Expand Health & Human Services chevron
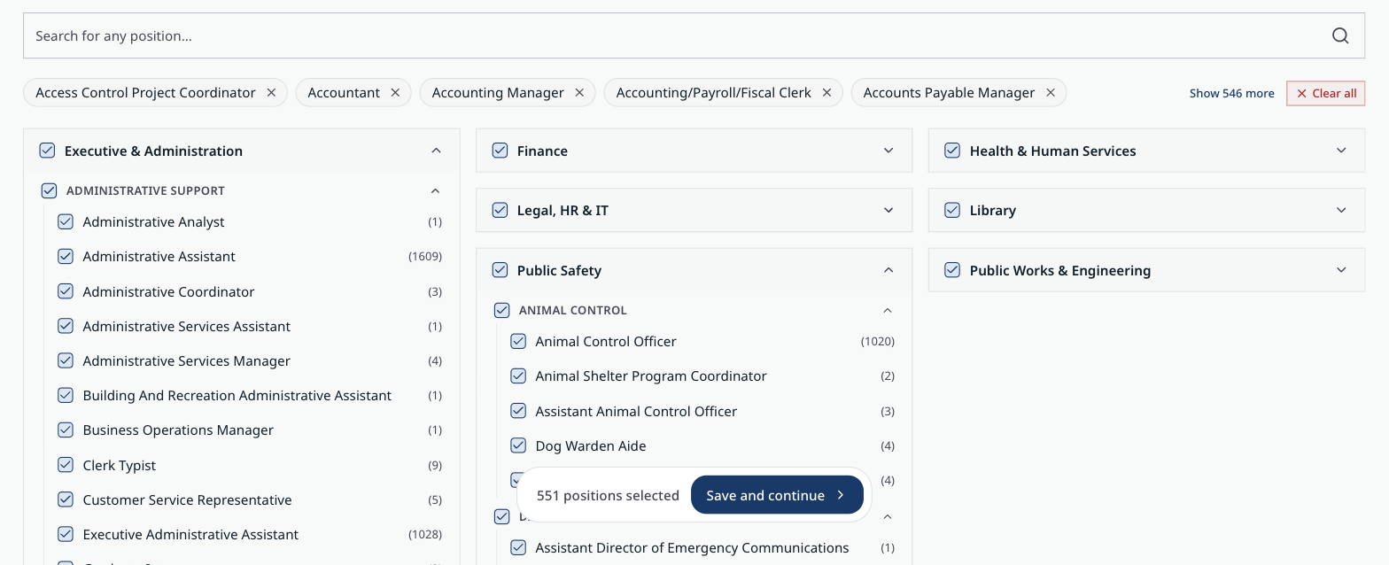 pos(1341,151)
